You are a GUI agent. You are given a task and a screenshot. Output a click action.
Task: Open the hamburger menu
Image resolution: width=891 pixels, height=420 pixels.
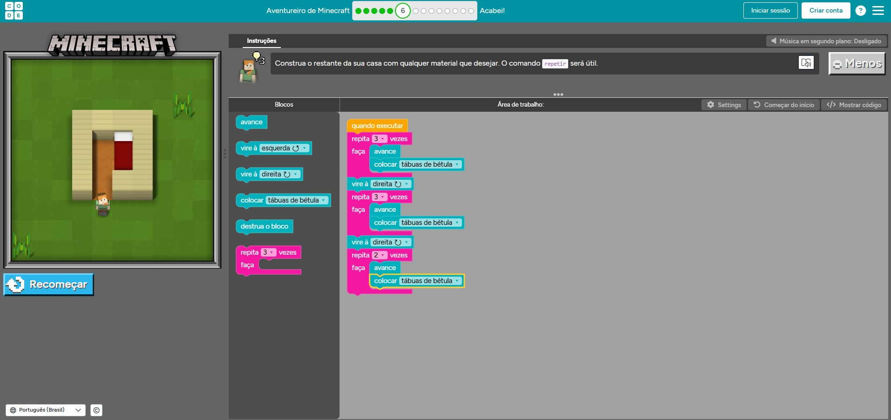[x=878, y=11]
